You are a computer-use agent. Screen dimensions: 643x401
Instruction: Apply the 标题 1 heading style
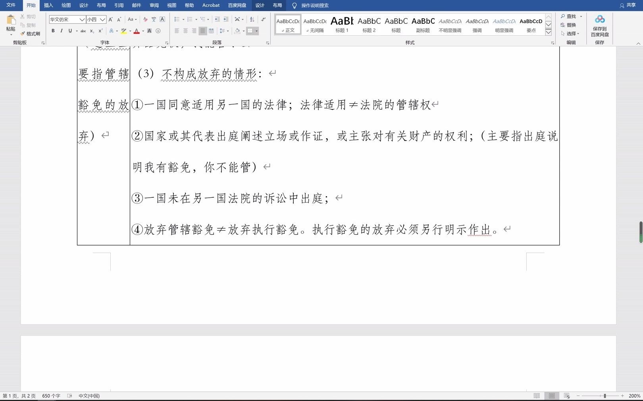point(342,25)
